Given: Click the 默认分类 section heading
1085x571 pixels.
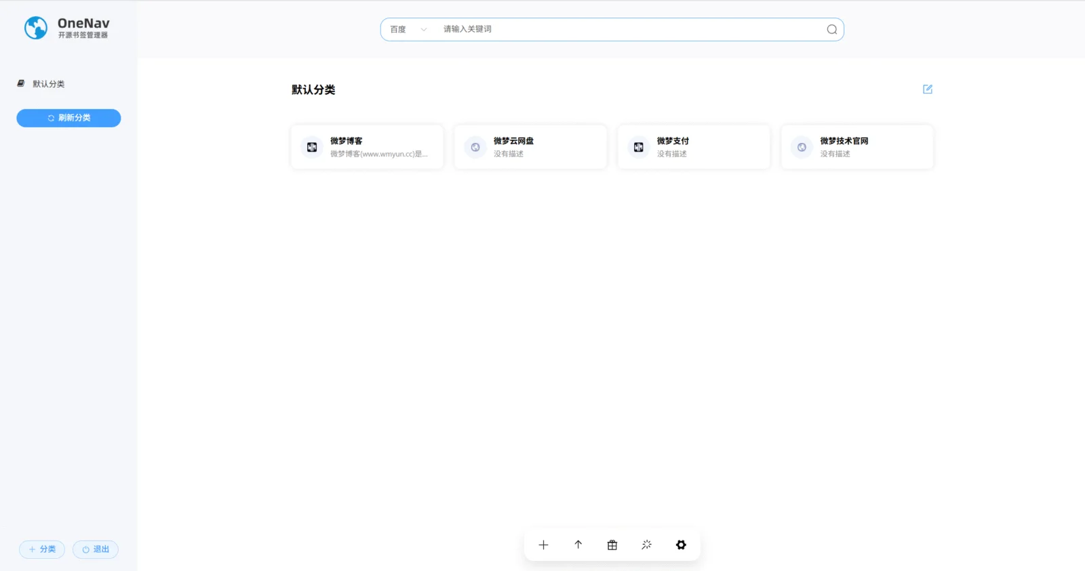Looking at the screenshot, I should point(313,89).
